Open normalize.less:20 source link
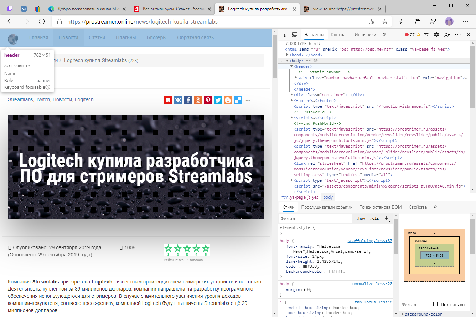 [x=372, y=284]
